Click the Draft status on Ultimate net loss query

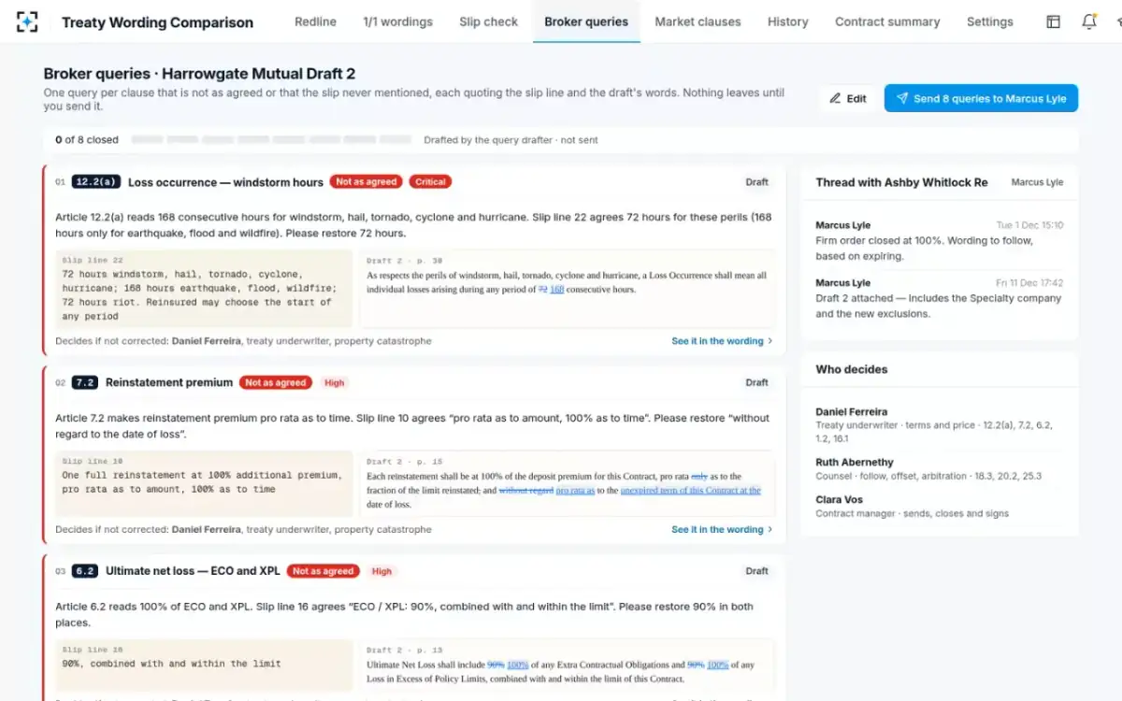point(756,571)
